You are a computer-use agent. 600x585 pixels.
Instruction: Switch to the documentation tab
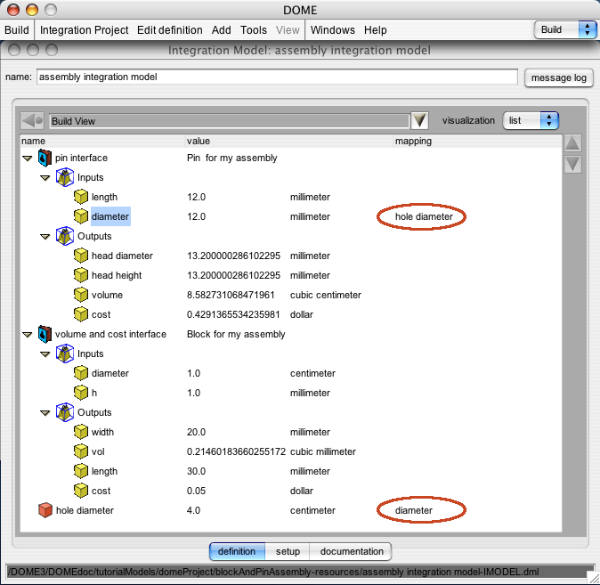pos(352,551)
